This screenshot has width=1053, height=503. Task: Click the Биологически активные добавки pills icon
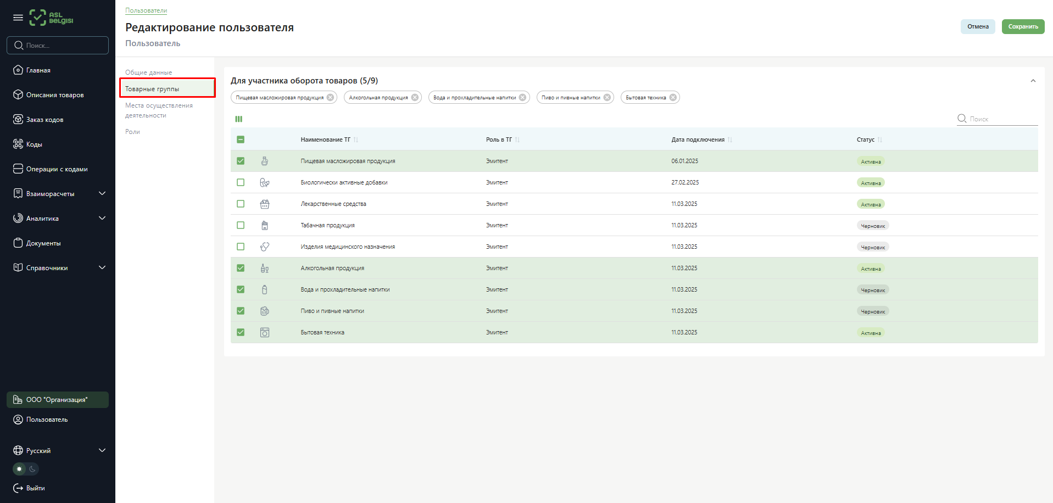point(265,182)
